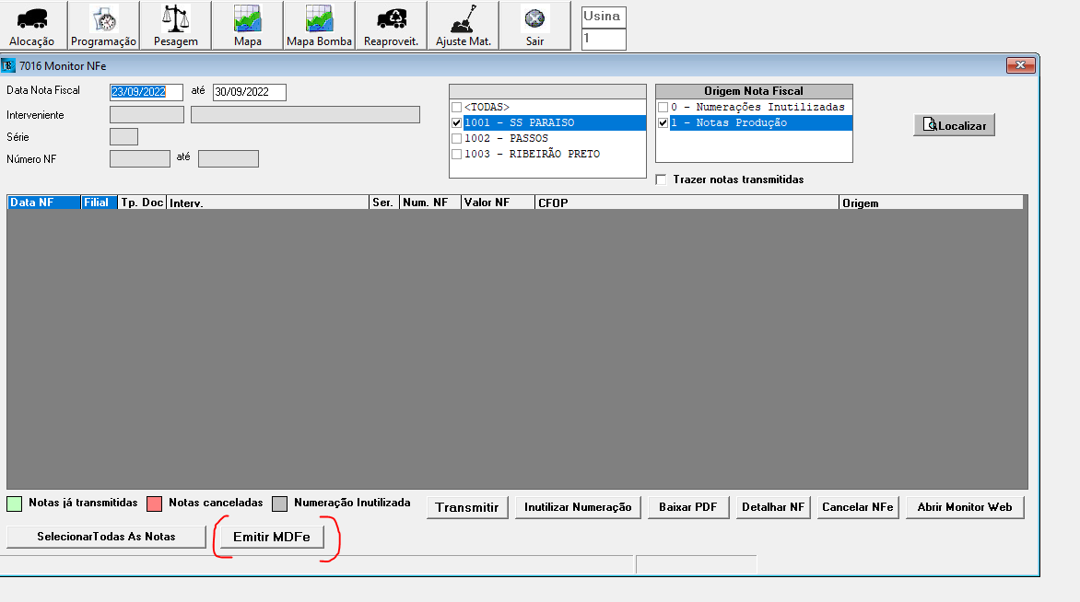Click the Interveniente code field
Image resolution: width=1080 pixels, height=602 pixels.
pos(147,115)
